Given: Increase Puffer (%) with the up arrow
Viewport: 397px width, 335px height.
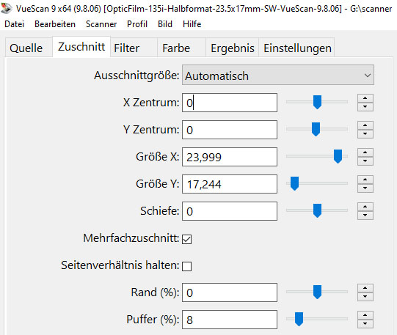Looking at the screenshot, I should (x=365, y=315).
